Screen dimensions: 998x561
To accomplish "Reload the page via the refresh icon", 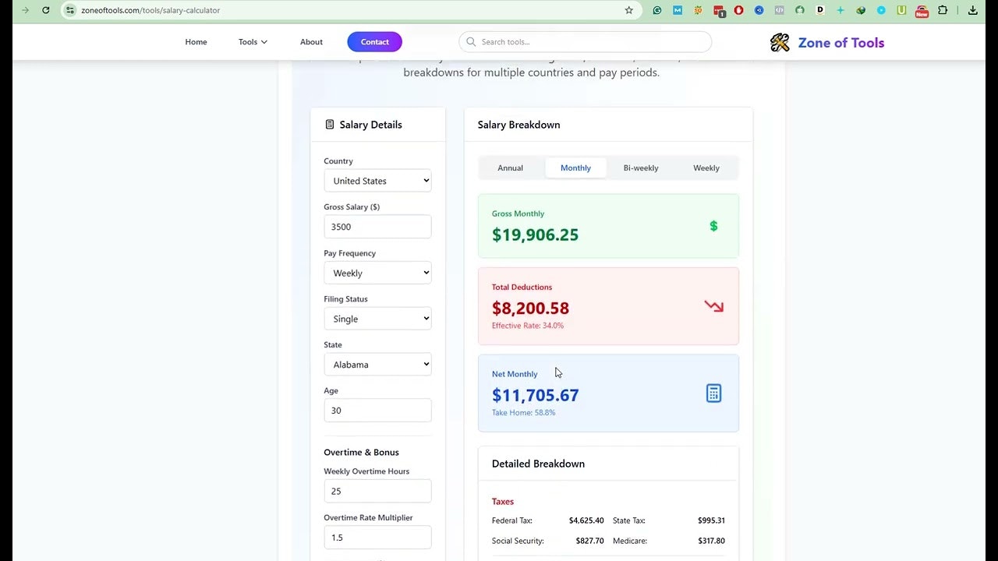I will tap(46, 10).
